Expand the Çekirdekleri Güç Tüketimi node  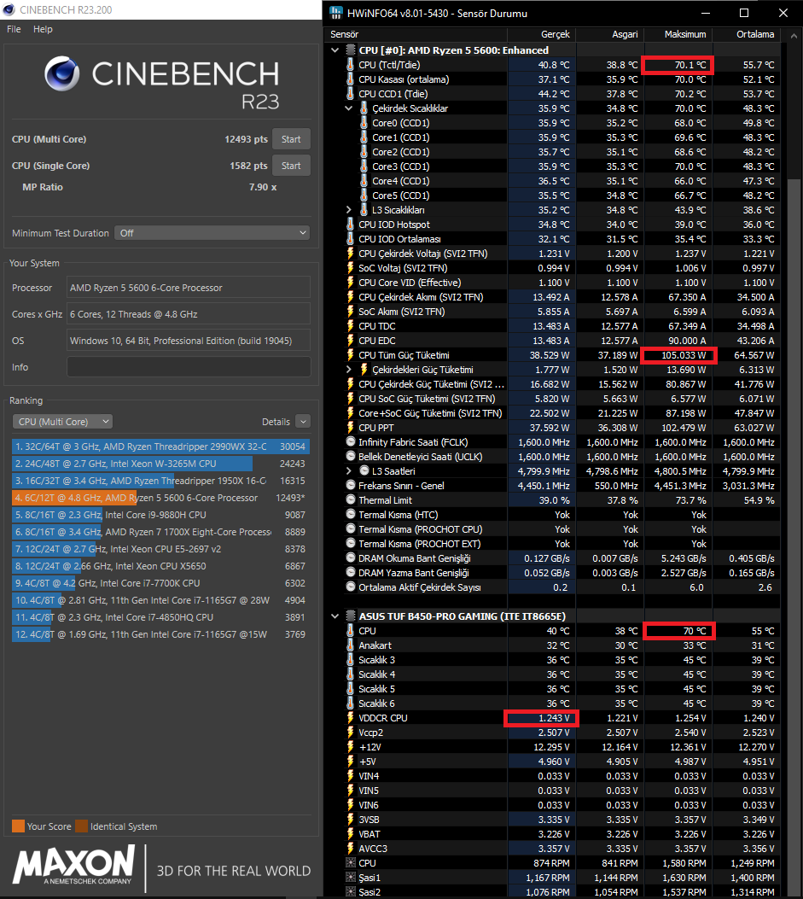pos(349,369)
